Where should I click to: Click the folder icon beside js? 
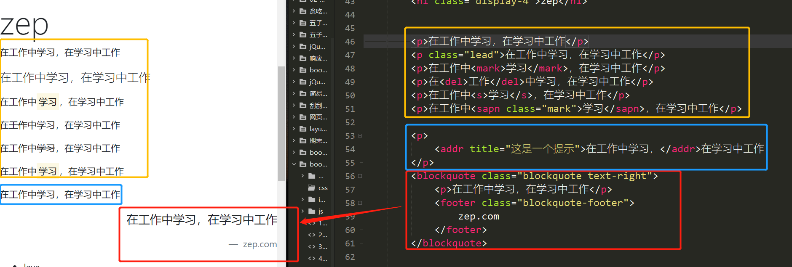click(x=312, y=211)
